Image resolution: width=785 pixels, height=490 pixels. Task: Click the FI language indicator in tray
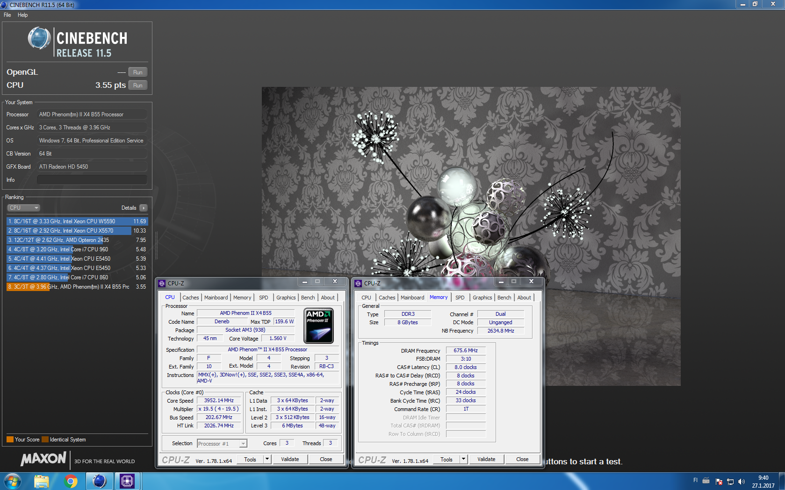(x=695, y=481)
